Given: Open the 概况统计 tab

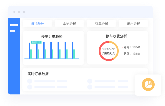Looking at the screenshot, I should (38, 24).
